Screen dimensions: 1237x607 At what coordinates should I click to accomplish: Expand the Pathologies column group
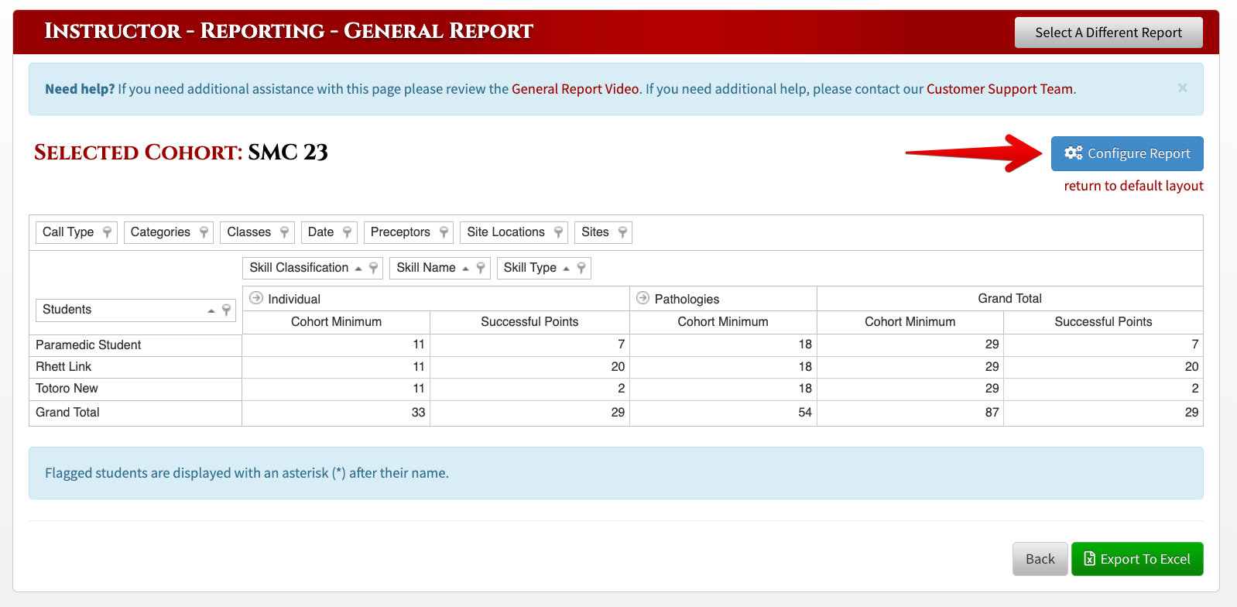642,298
